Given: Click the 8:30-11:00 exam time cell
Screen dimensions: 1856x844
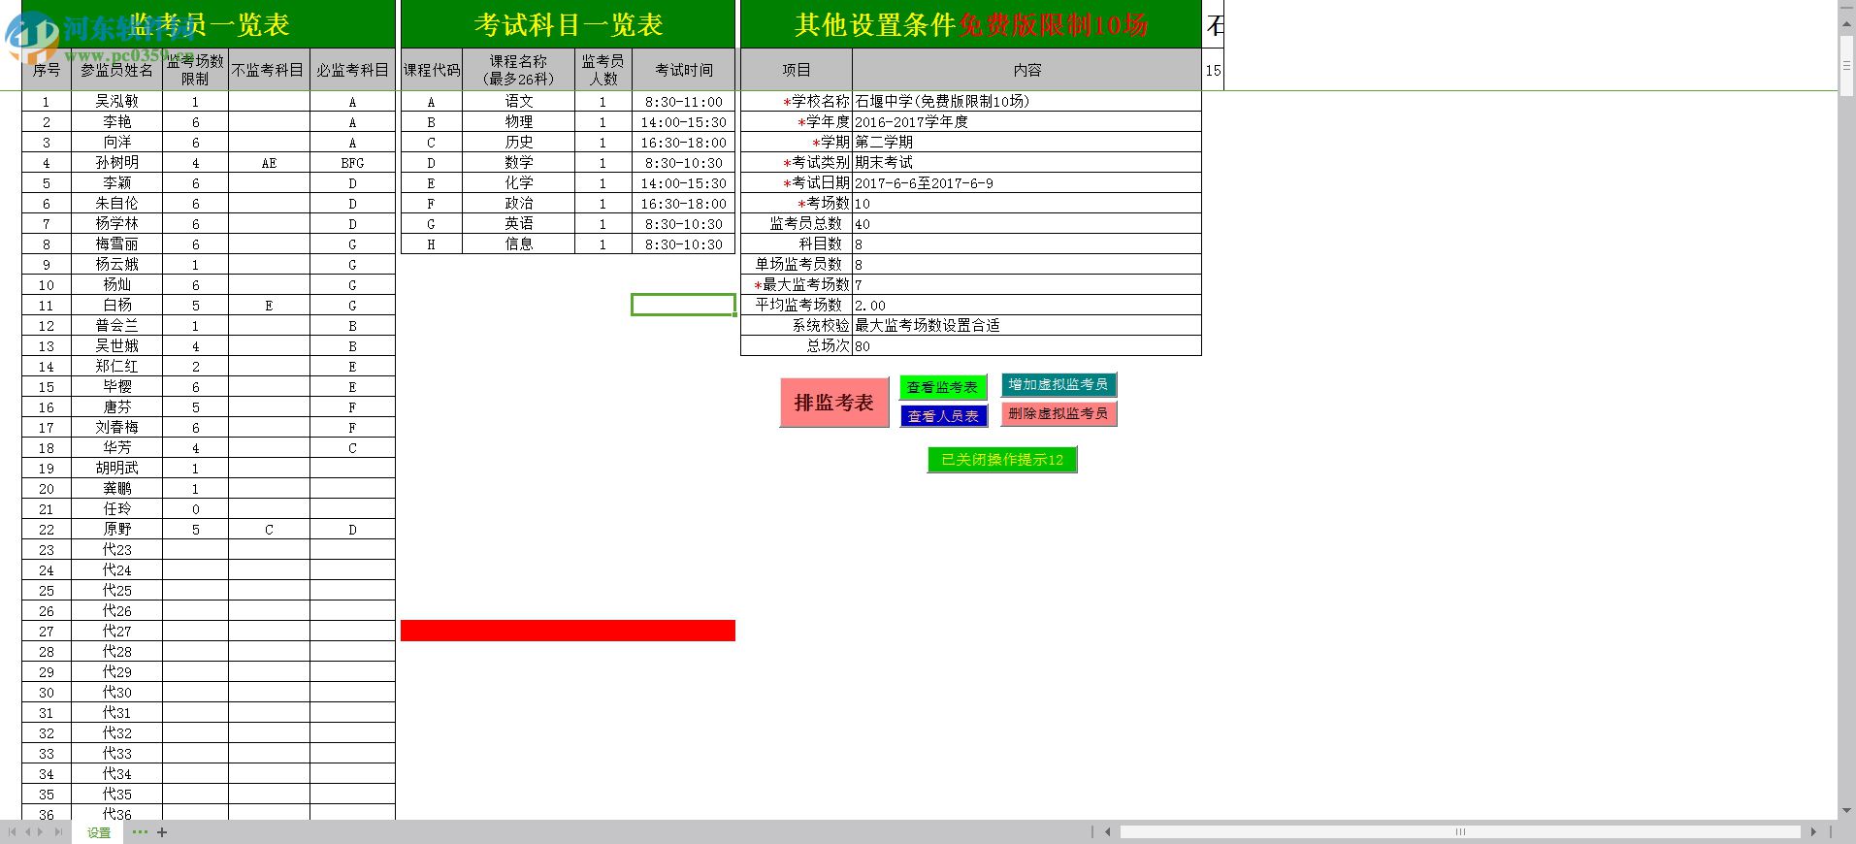Looking at the screenshot, I should pyautogui.click(x=683, y=101).
